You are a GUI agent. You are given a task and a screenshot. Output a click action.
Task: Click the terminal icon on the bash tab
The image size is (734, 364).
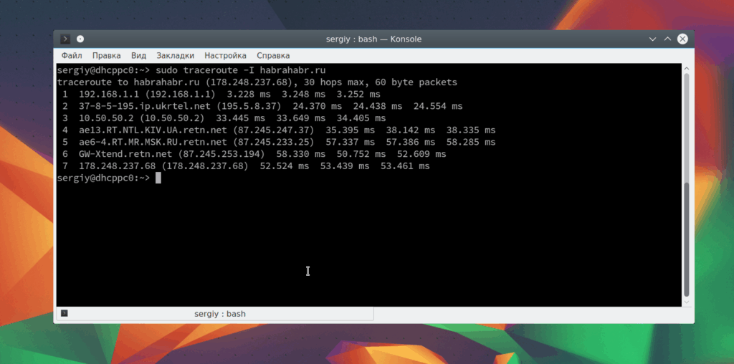coord(65,313)
